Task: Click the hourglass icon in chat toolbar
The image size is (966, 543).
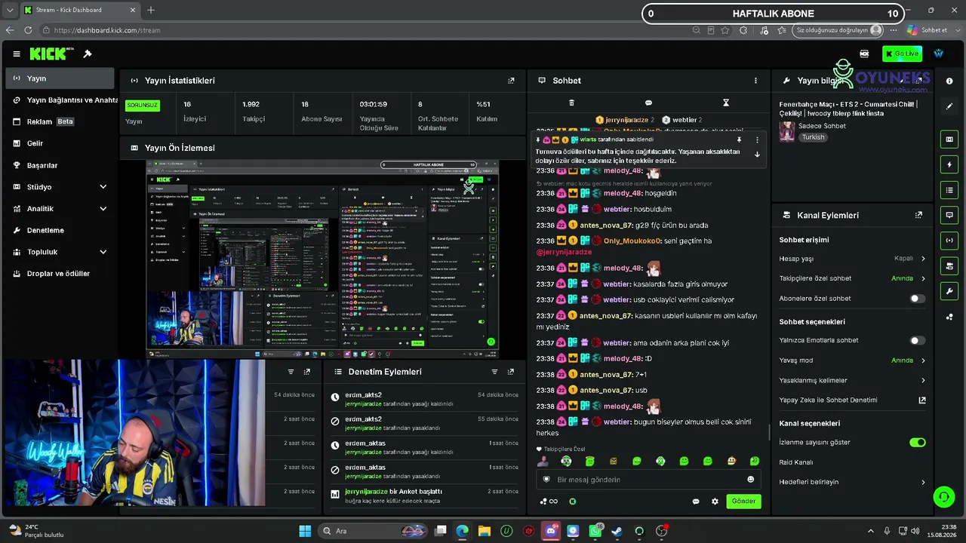Action: 726,103
